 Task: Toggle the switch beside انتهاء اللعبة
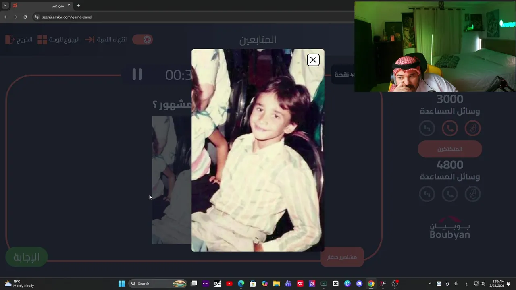pos(142,39)
